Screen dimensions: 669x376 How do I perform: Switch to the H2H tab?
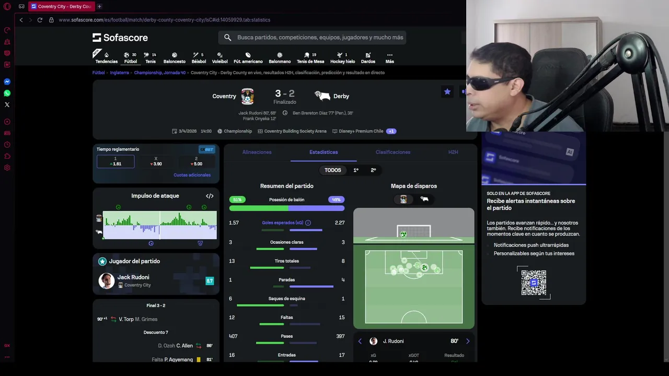coord(453,152)
